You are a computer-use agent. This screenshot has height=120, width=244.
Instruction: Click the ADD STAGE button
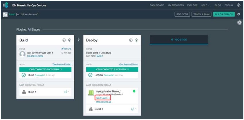point(179,40)
